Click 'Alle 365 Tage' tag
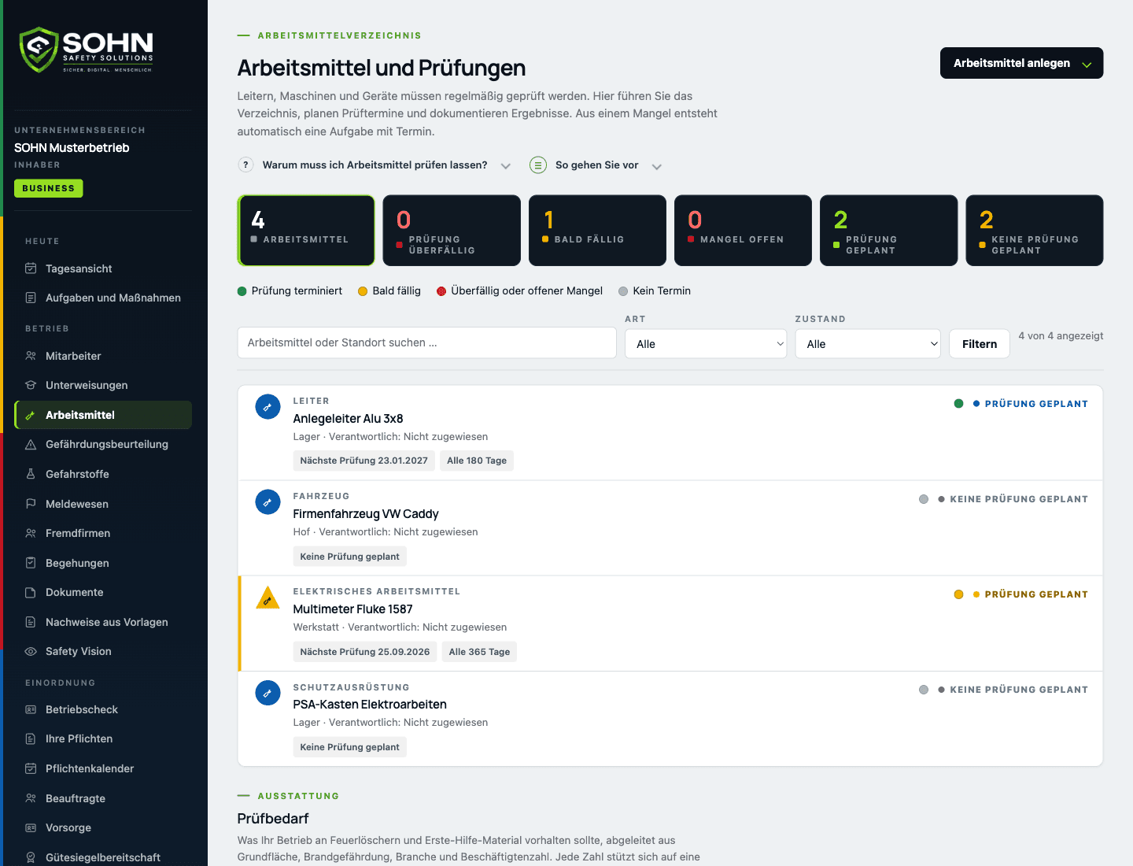The width and height of the screenshot is (1133, 866). [479, 652]
